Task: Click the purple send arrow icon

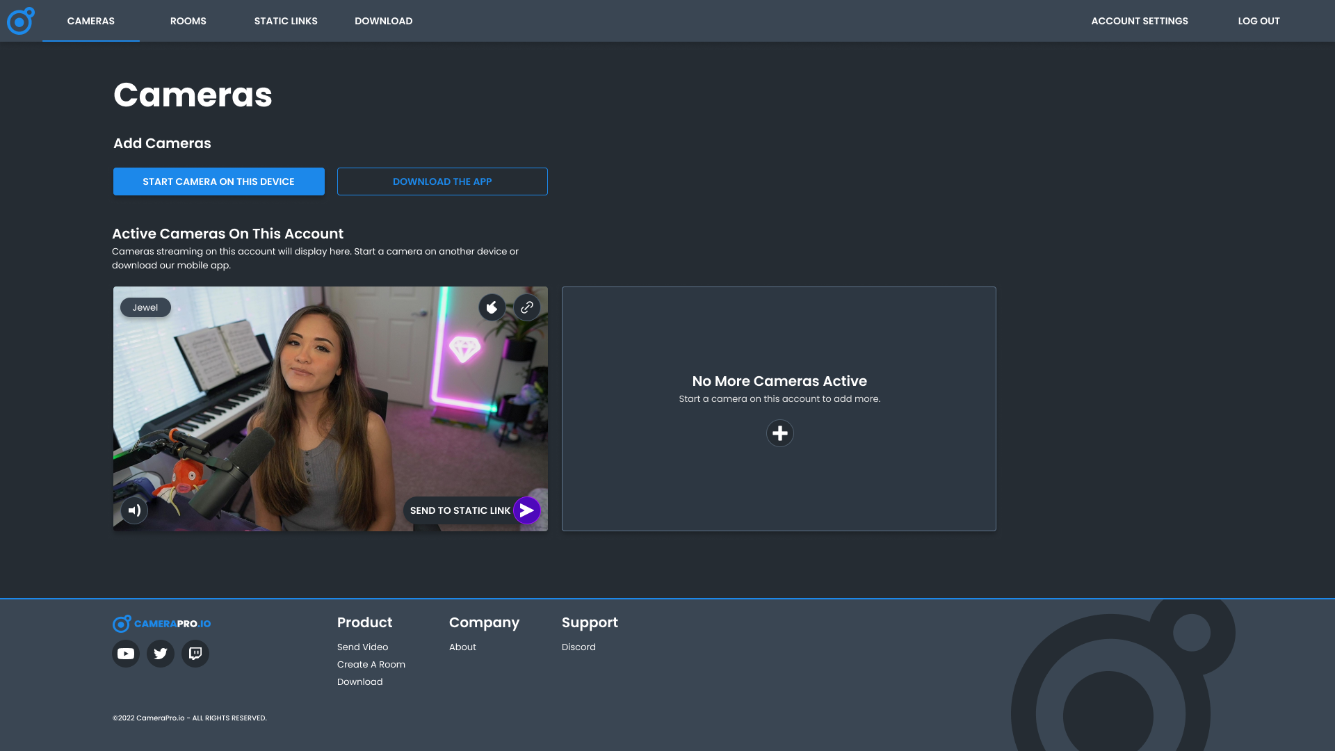Action: pos(527,510)
